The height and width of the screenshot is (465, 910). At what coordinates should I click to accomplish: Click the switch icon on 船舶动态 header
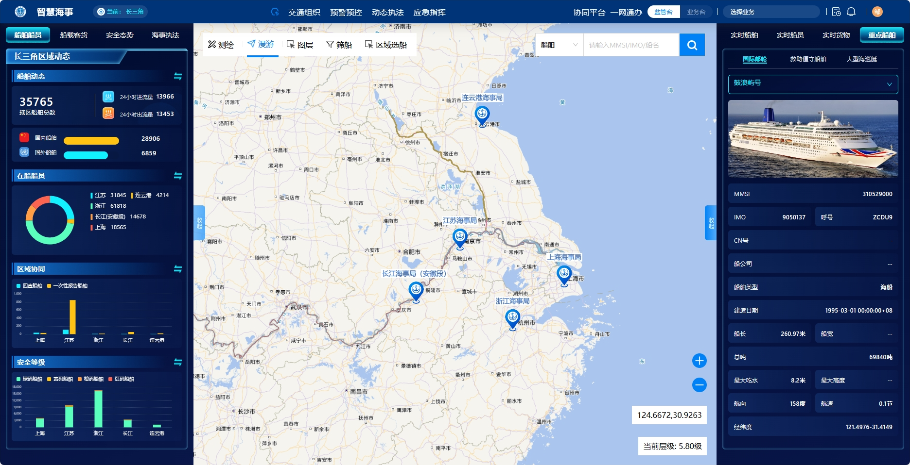point(178,76)
